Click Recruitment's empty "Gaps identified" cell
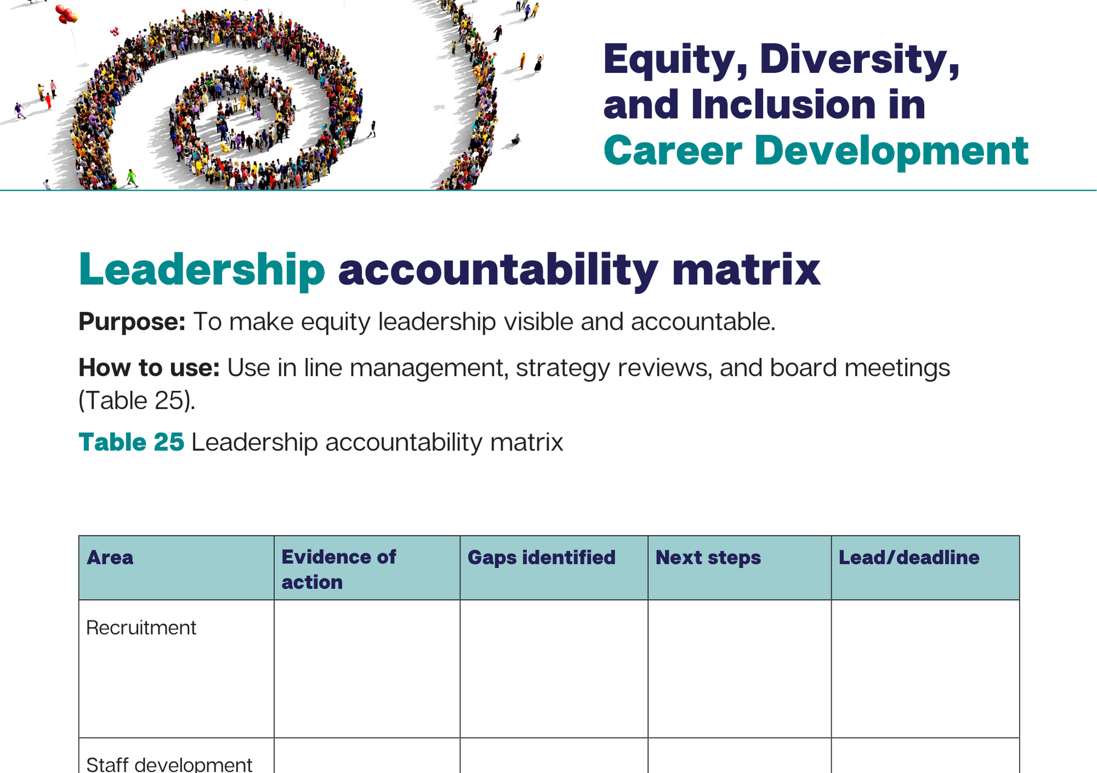 553,668
